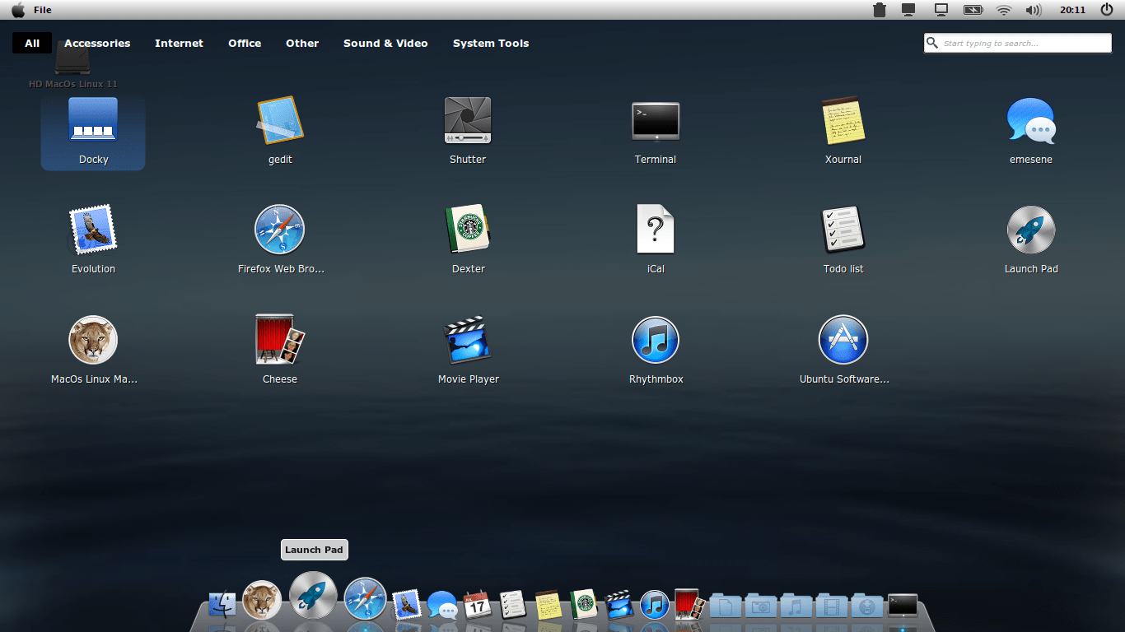Screen dimensions: 1125x632
Task: Open Ubuntu Software Center in the grid
Action: pos(843,351)
